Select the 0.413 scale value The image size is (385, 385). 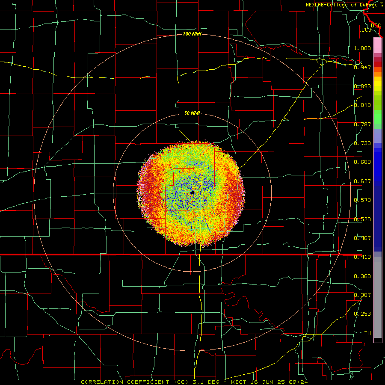[x=362, y=257]
